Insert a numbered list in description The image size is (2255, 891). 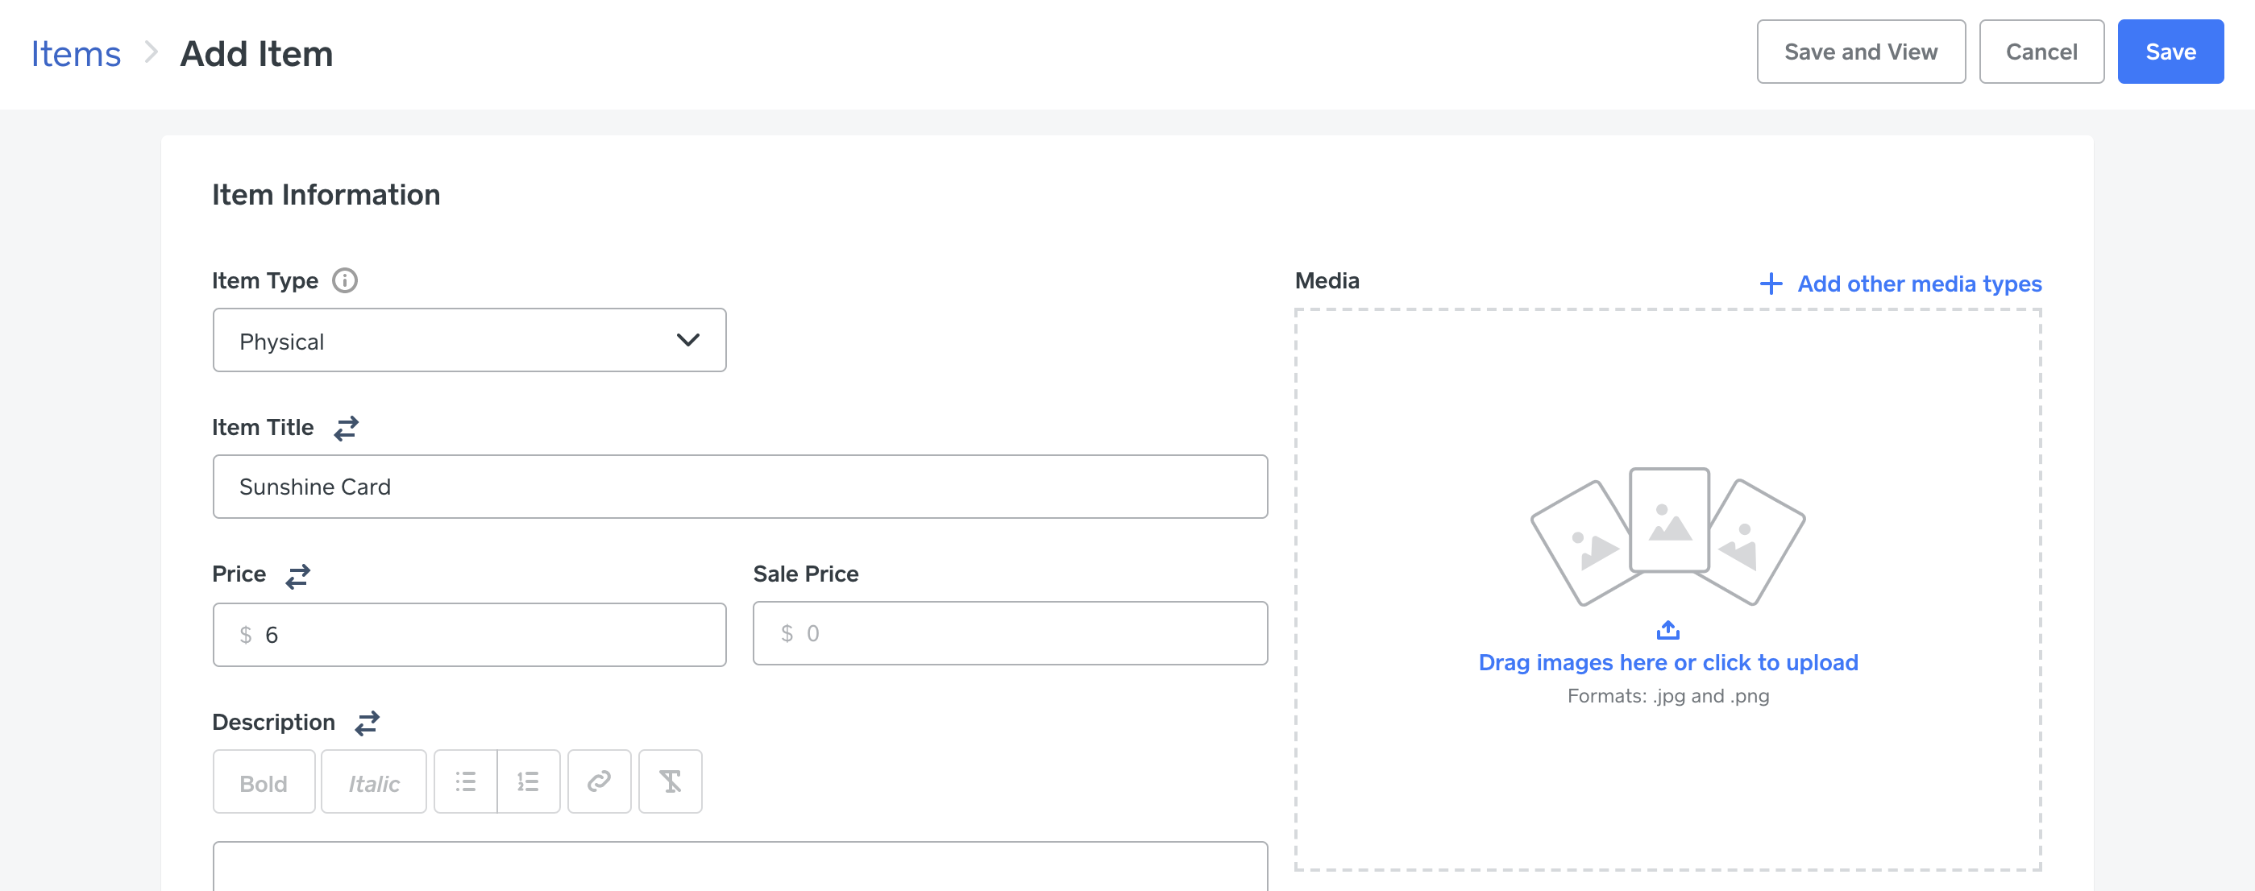point(529,781)
